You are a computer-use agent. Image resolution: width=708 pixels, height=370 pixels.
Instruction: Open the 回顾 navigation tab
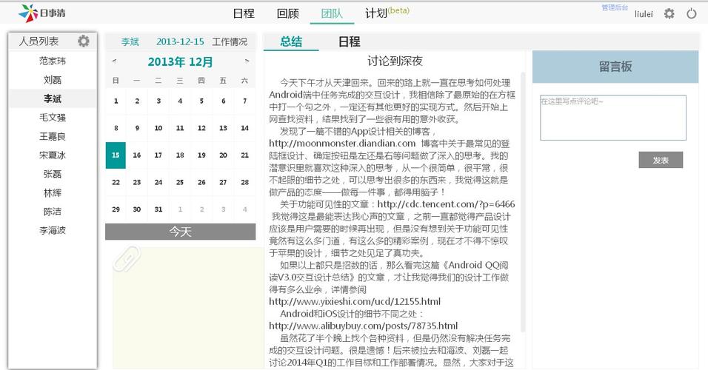coord(288,13)
